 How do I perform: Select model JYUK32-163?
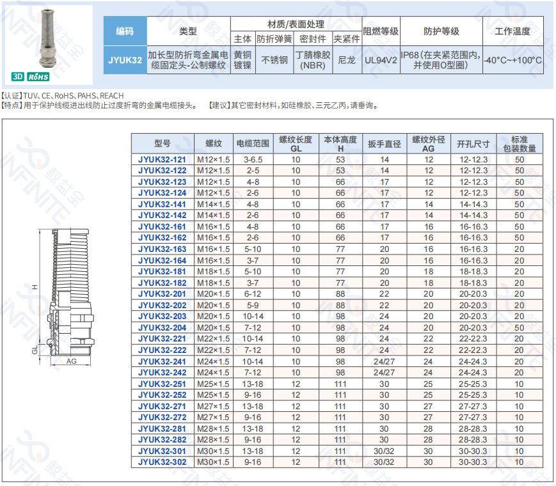163,249
